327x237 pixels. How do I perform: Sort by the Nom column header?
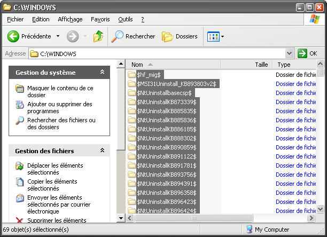(x=173, y=65)
